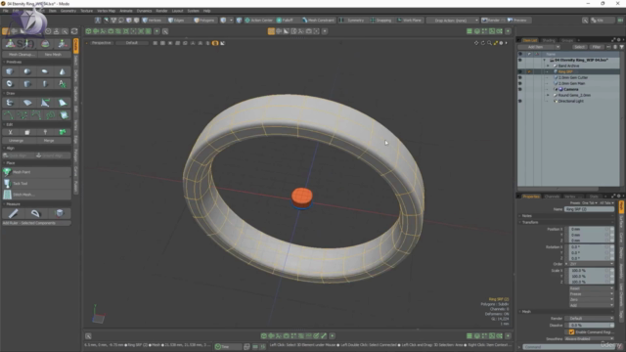Switch to the Channels tab

pos(552,197)
